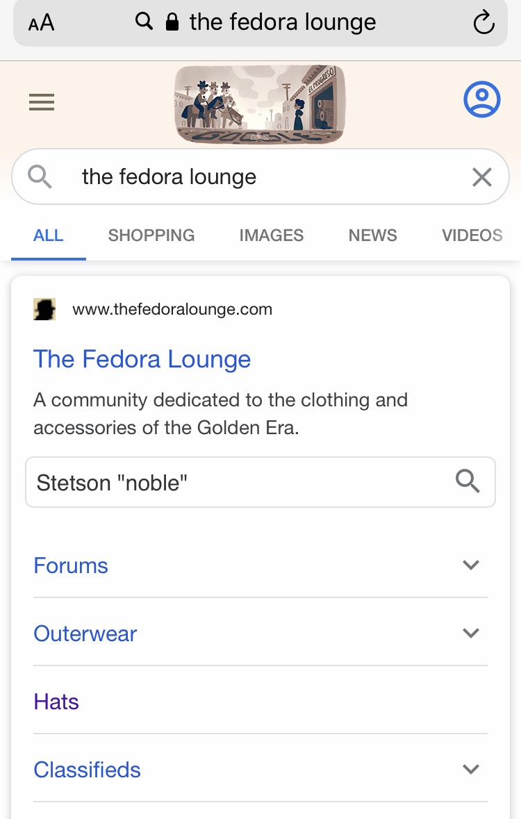The height and width of the screenshot is (819, 521).
Task: Tap the lock icon in address bar
Action: click(x=172, y=22)
